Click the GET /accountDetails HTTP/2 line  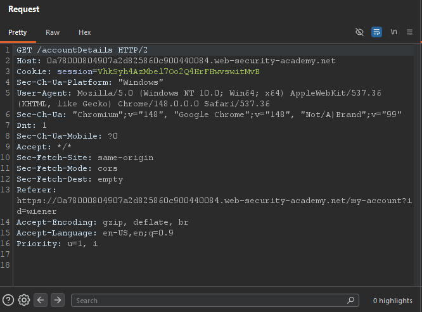coord(82,50)
